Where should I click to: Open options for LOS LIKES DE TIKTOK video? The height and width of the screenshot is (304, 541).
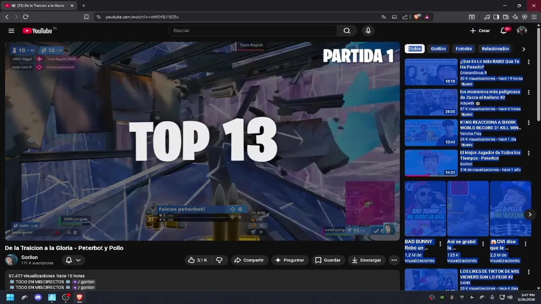pos(528,272)
